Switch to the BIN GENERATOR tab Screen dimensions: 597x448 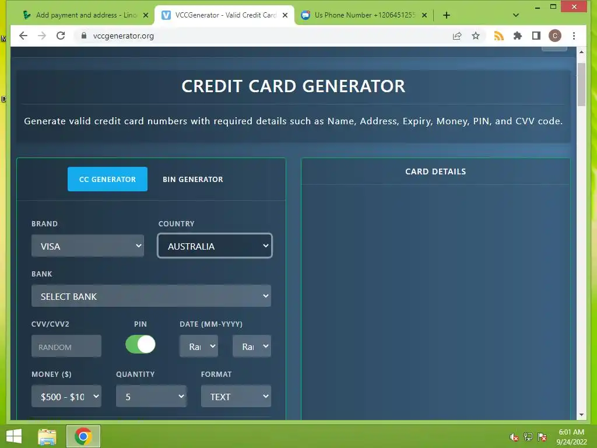(x=192, y=179)
